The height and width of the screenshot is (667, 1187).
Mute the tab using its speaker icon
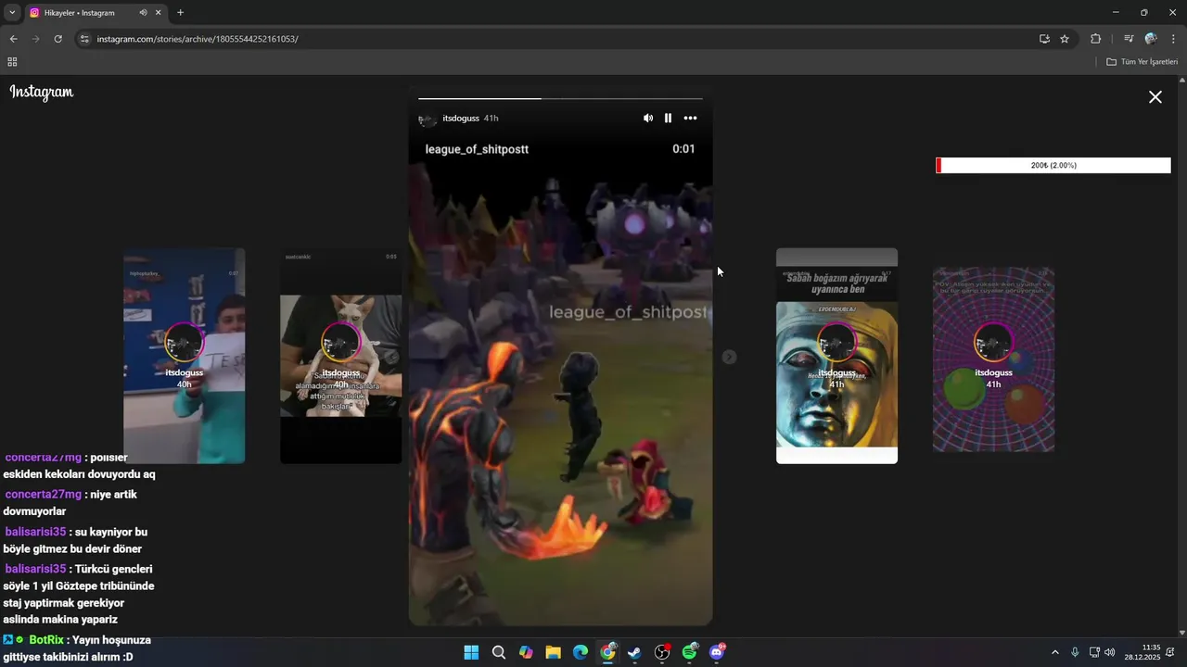pyautogui.click(x=143, y=13)
